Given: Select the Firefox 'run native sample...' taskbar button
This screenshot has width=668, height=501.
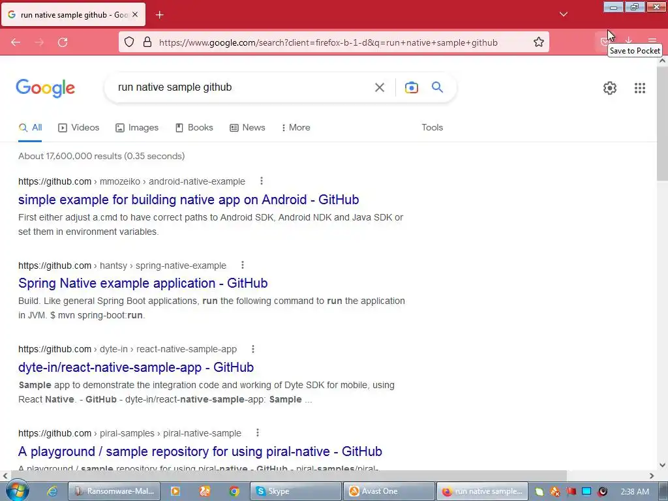Looking at the screenshot, I should point(483,491).
